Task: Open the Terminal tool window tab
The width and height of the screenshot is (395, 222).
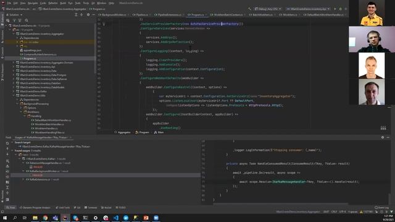Action: point(91,208)
